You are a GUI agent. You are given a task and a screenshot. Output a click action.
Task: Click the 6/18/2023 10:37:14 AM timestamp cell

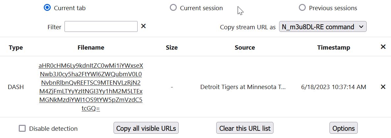pyautogui.click(x=334, y=87)
